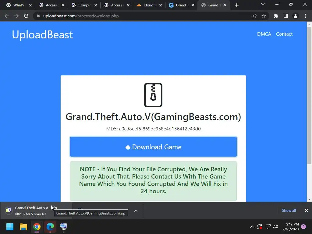Click the page vertical scrollbar
312x234 pixels.
[309, 95]
